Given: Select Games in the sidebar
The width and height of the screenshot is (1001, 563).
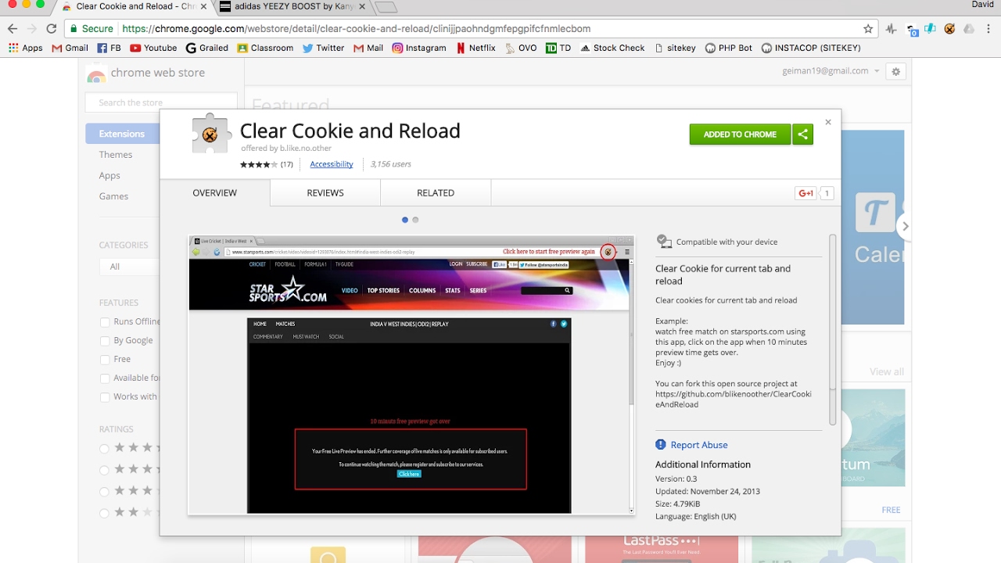Looking at the screenshot, I should tap(113, 196).
